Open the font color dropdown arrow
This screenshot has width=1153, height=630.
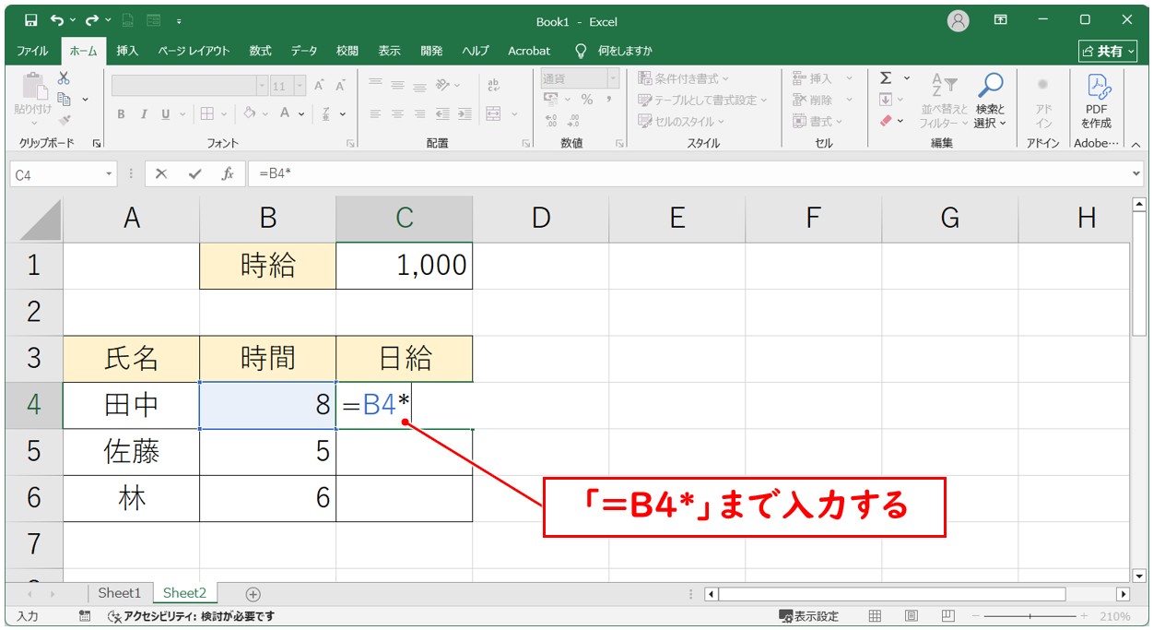click(301, 114)
